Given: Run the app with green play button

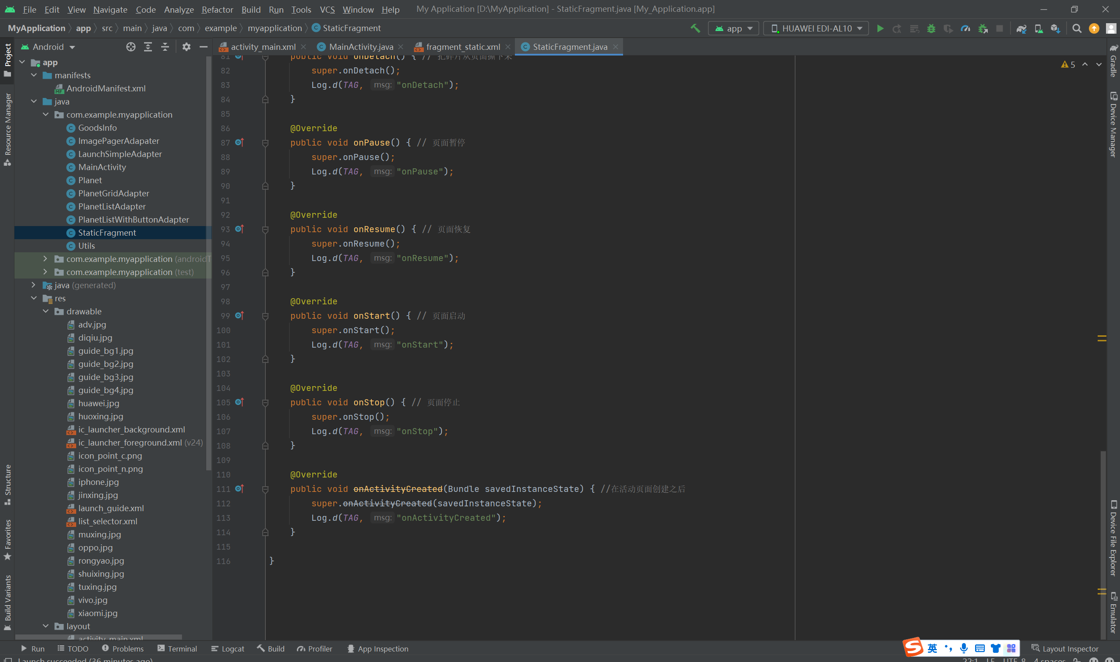Looking at the screenshot, I should point(880,28).
